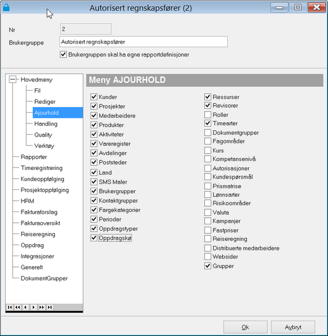Check the Lønnsarter checkbox
Screen dimensions: 328x336
tap(207, 194)
